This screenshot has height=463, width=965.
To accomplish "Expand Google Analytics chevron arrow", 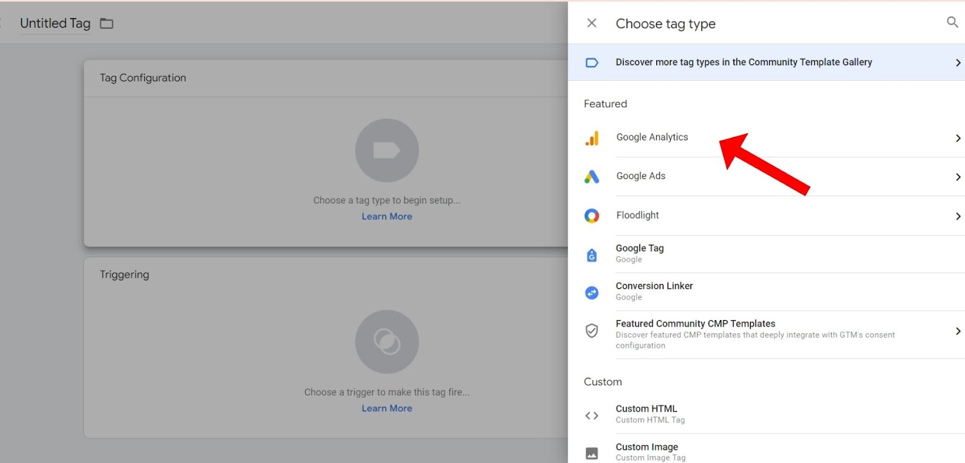I will coord(958,138).
